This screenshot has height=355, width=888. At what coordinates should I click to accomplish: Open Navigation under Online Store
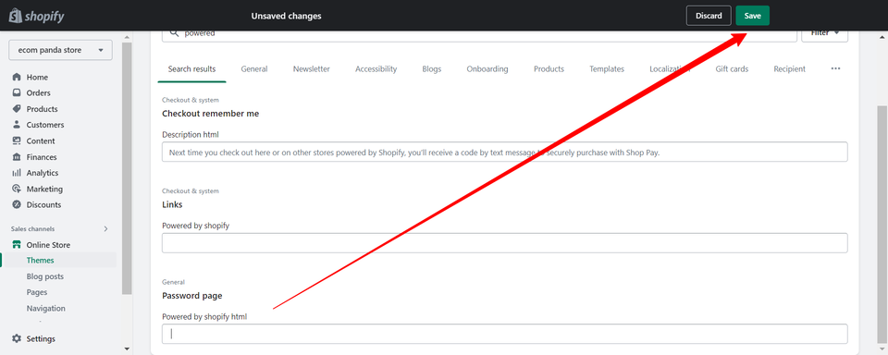coord(46,309)
